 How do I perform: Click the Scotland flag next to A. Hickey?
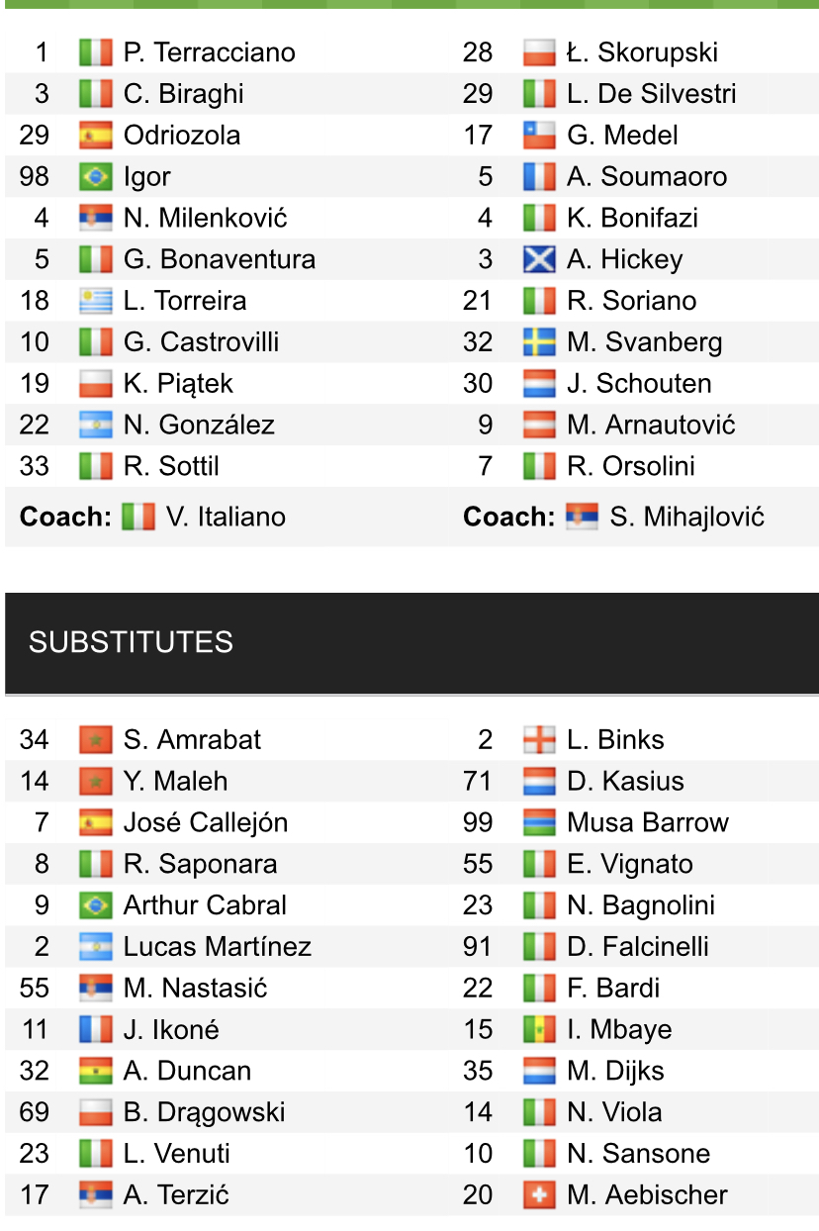coord(539,260)
